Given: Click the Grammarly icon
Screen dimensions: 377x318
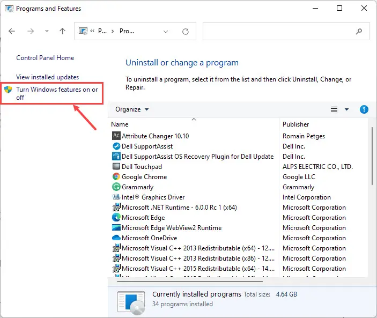Looking at the screenshot, I should pos(116,187).
